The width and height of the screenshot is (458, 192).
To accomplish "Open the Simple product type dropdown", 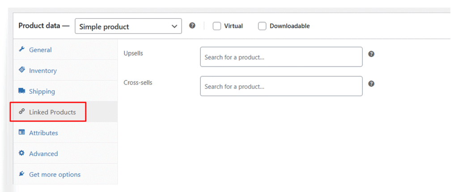I will pyautogui.click(x=128, y=26).
